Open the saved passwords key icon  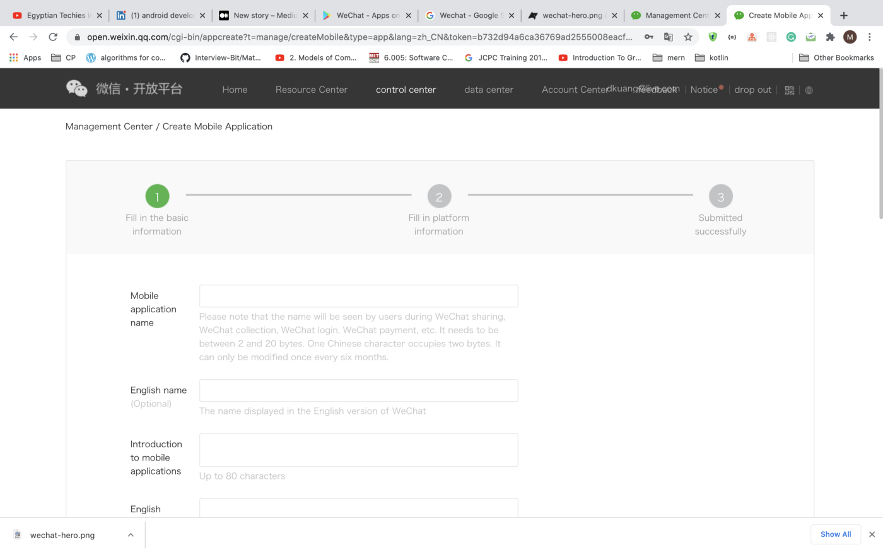pyautogui.click(x=648, y=37)
